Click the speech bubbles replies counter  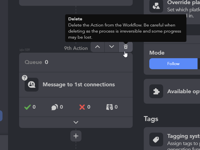57,107
